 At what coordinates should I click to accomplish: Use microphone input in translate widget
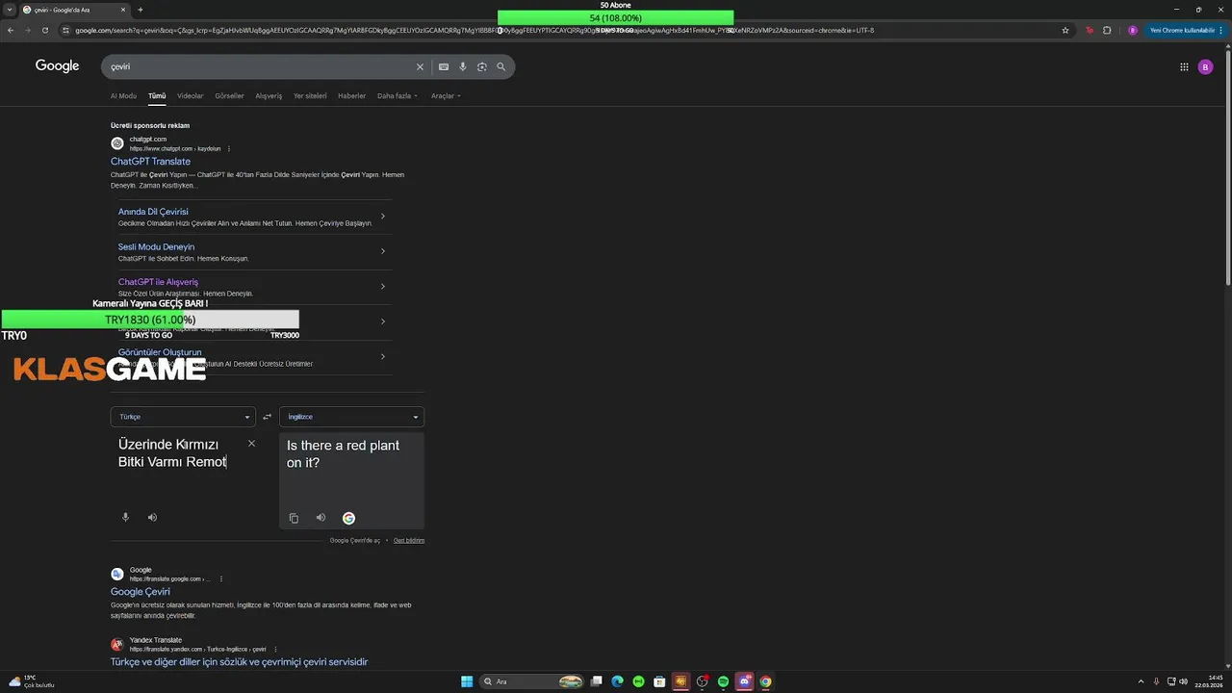point(125,517)
